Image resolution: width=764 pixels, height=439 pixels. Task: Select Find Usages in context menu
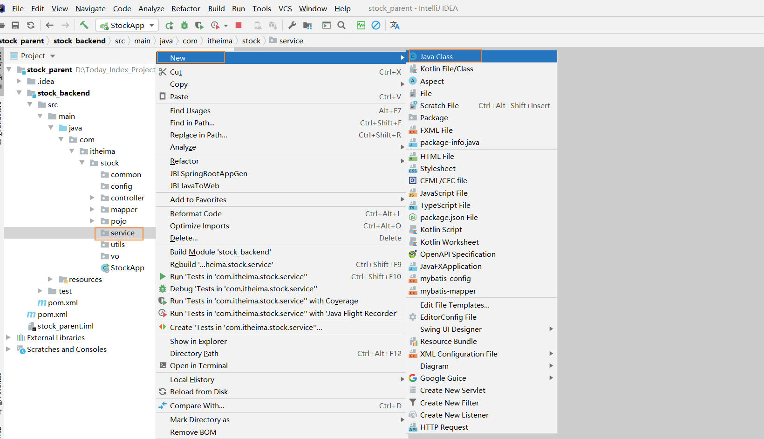tap(281, 110)
